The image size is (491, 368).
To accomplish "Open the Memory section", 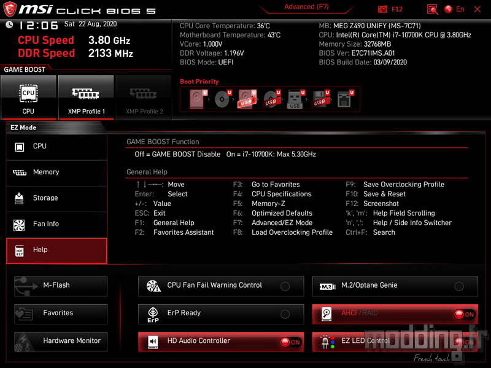I will 56,173.
